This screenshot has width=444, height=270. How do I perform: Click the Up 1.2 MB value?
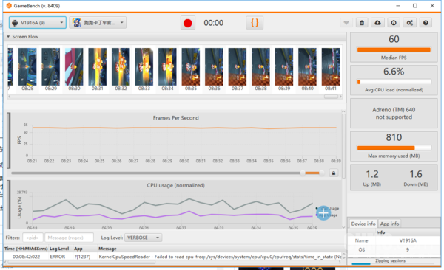tap(372, 174)
